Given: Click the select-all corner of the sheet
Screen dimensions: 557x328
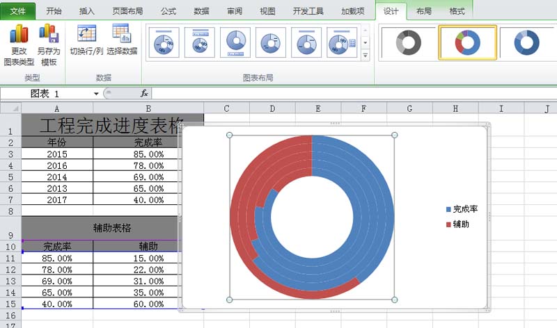Looking at the screenshot, I should click(x=10, y=108).
